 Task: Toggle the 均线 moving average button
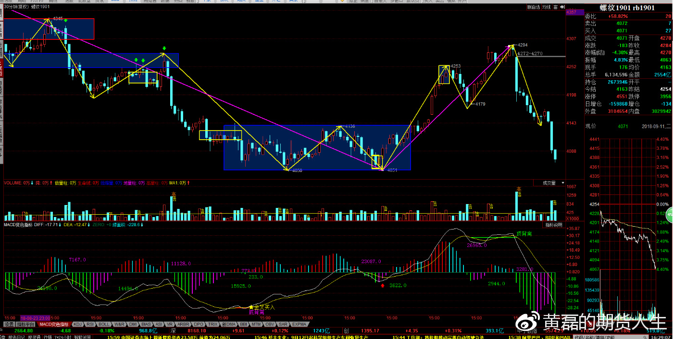pyautogui.click(x=546, y=7)
